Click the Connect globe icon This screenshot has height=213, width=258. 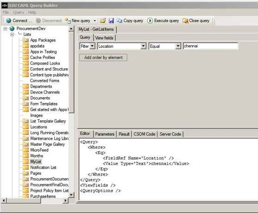point(9,21)
